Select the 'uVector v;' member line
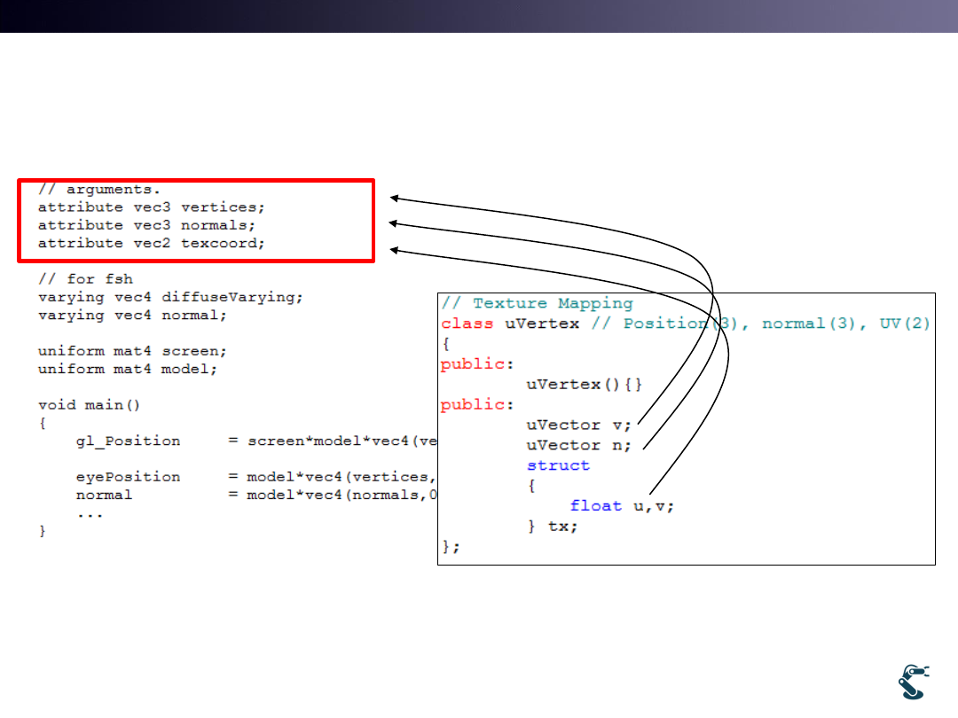This screenshot has height=718, width=958. pyautogui.click(x=578, y=425)
